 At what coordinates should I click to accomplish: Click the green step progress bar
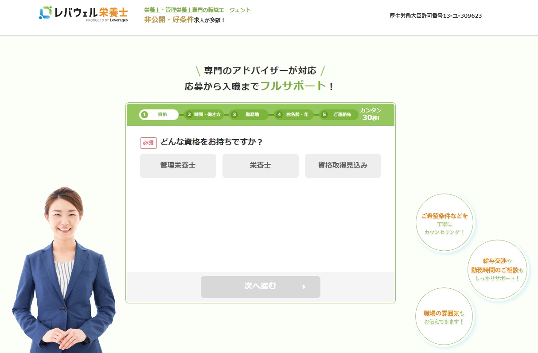coord(260,114)
